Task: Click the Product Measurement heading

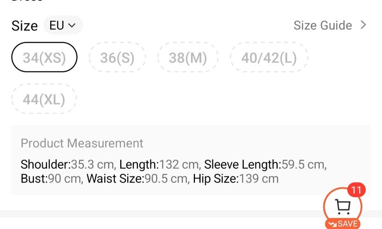Action: point(82,143)
